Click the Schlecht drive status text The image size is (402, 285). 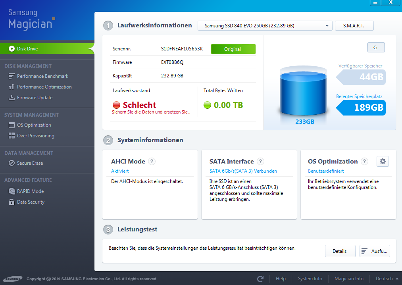click(x=139, y=105)
